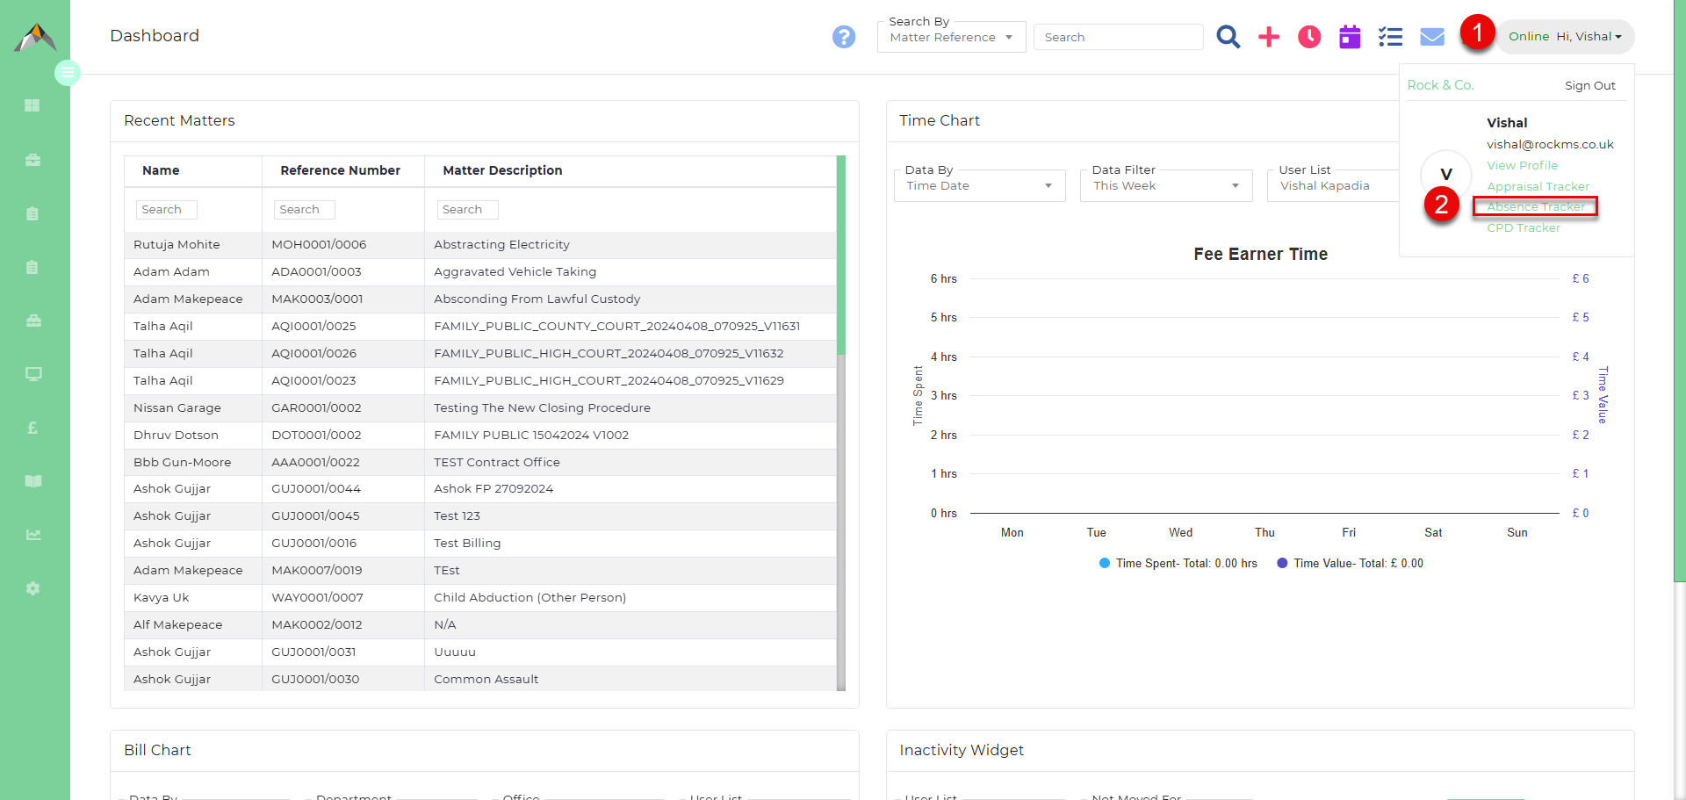Select CPD Tracker in the account menu
This screenshot has height=800, width=1686.
pyautogui.click(x=1524, y=227)
